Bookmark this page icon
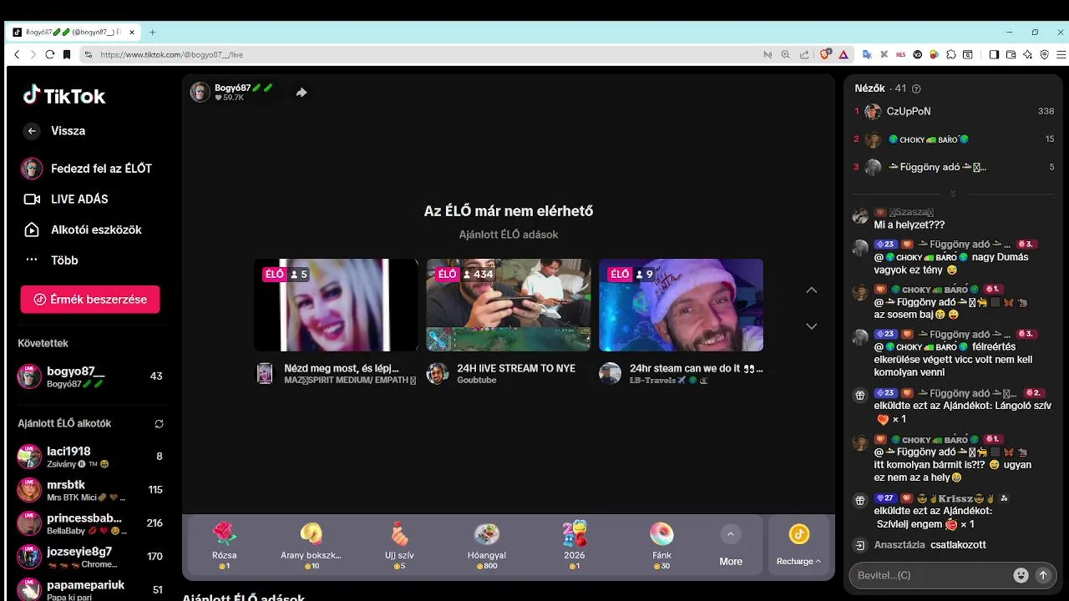This screenshot has height=601, width=1069. 67,54
